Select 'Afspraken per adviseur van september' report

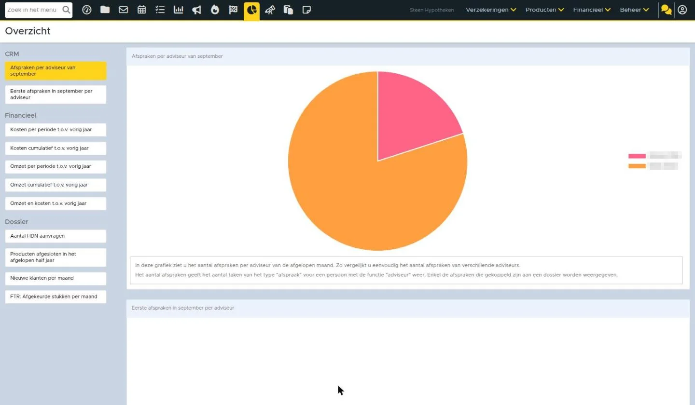pos(56,71)
